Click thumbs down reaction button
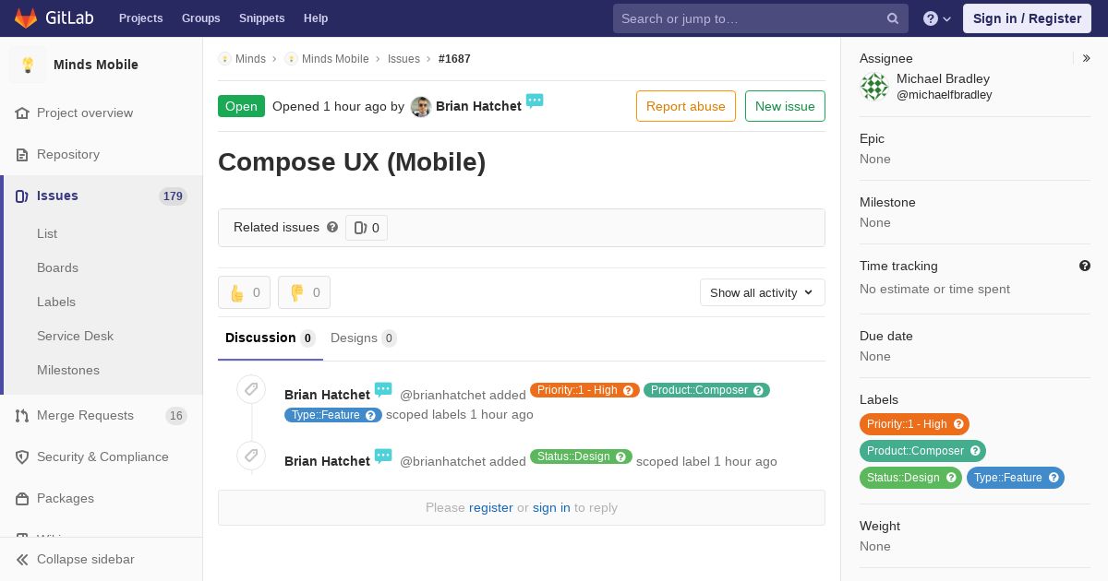The image size is (1108, 581). (304, 292)
